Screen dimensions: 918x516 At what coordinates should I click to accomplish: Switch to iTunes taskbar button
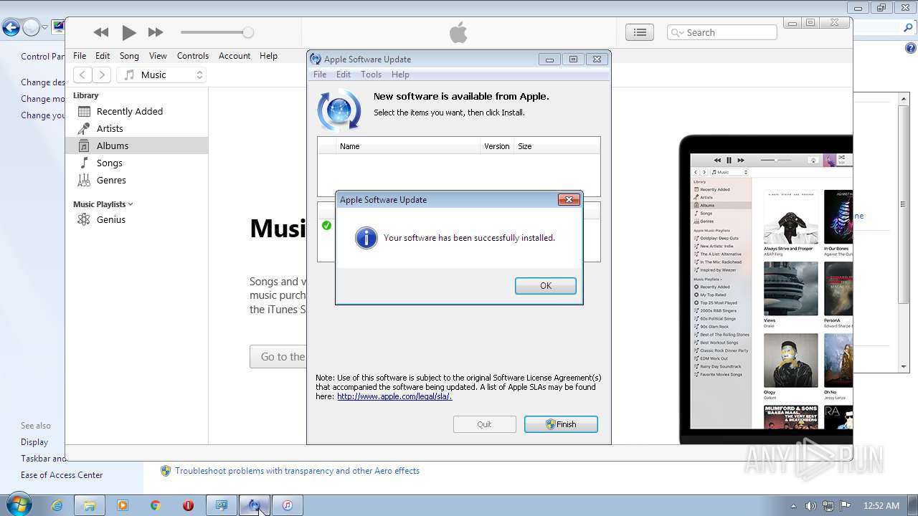pyautogui.click(x=287, y=505)
